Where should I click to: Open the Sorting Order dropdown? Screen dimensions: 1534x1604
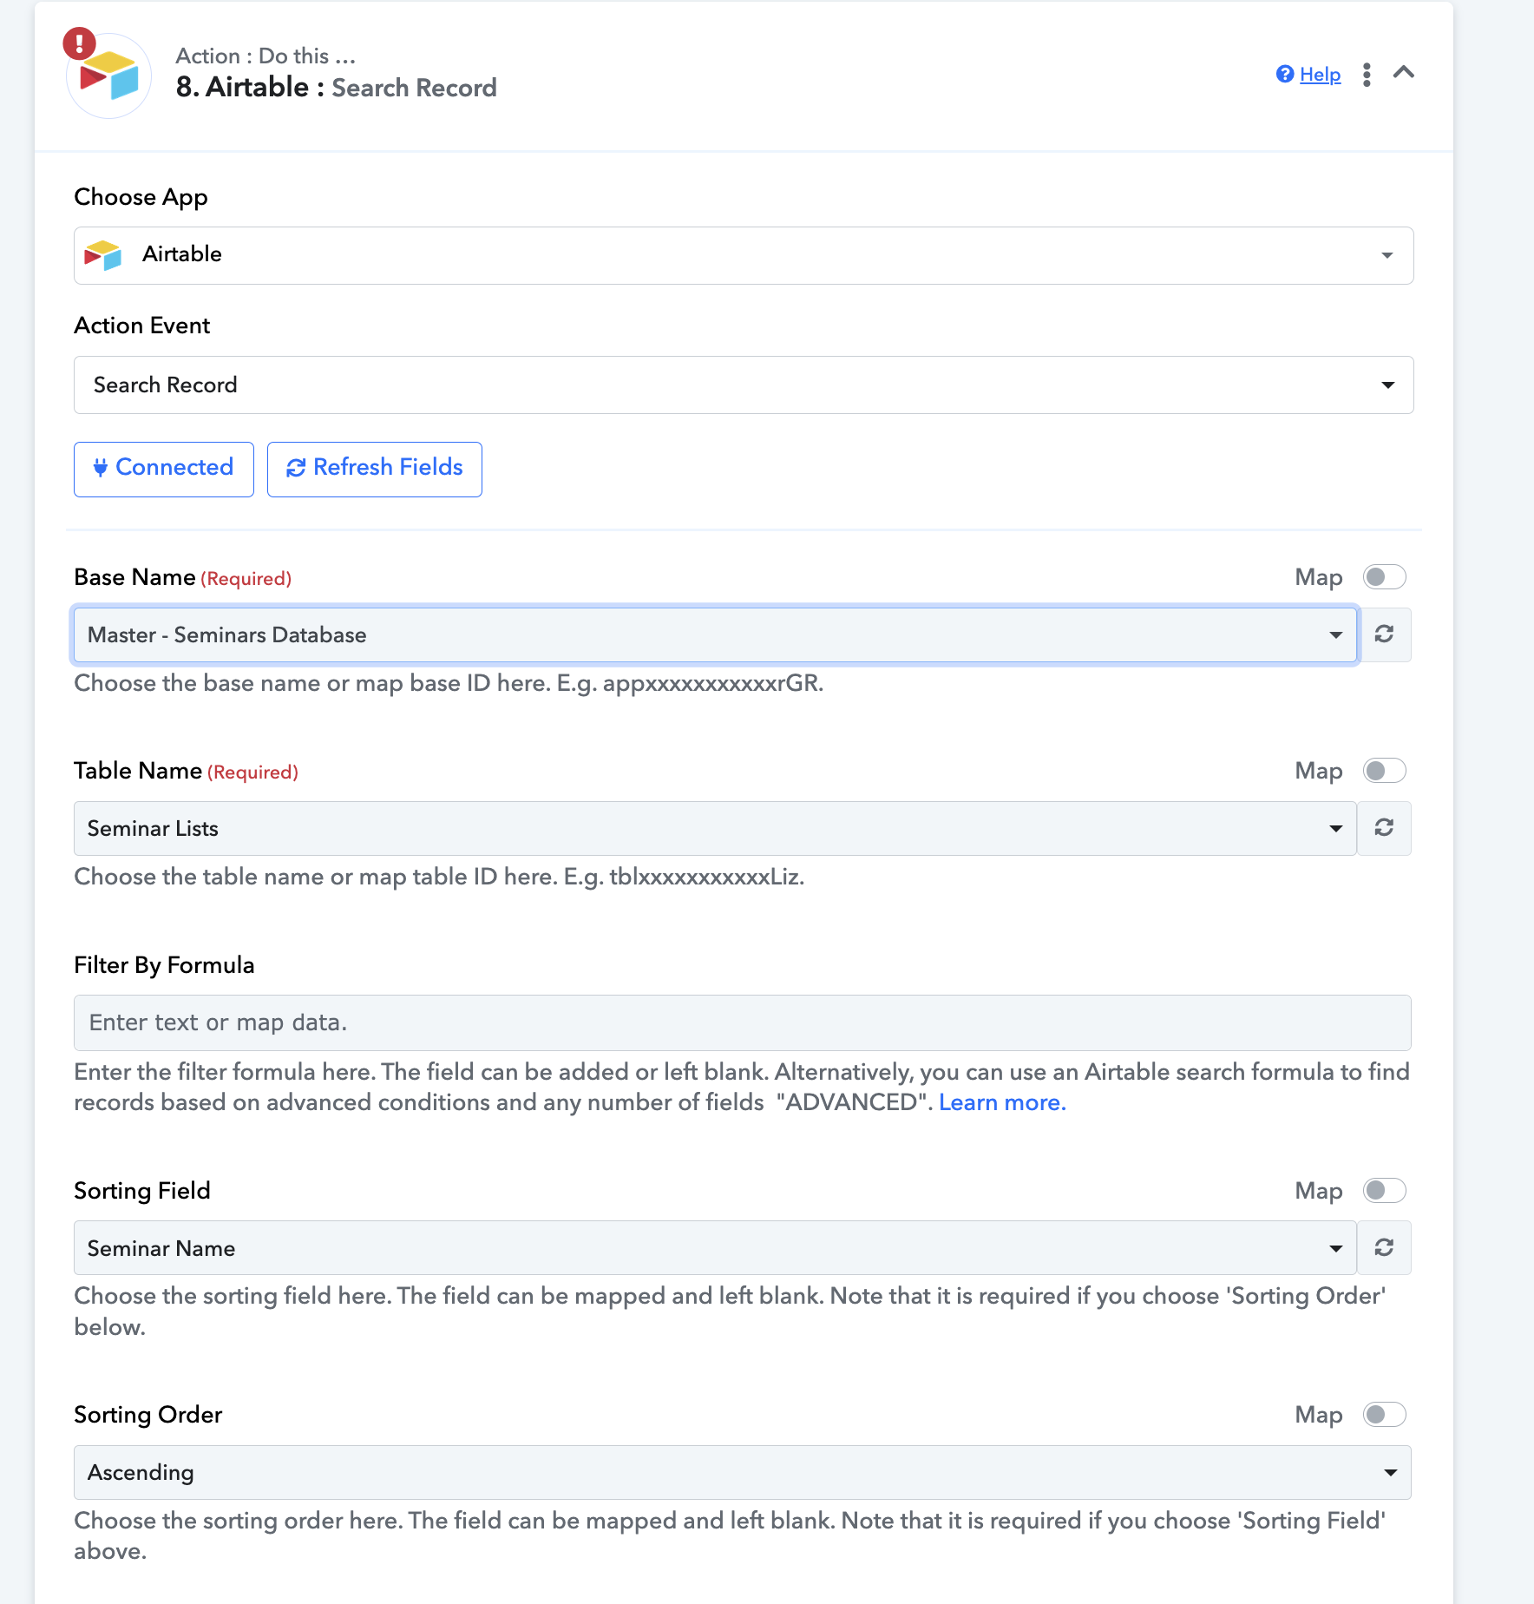pos(743,1472)
